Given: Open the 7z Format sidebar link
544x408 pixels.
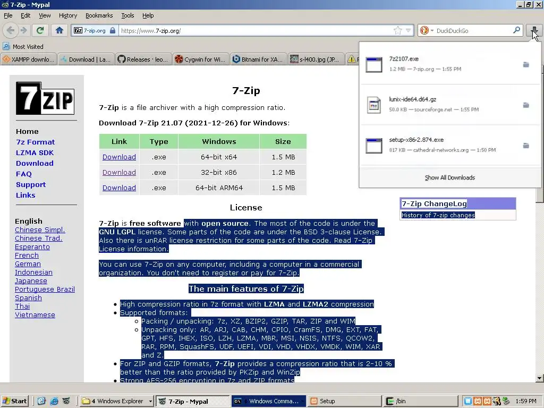Looking at the screenshot, I should pyautogui.click(x=36, y=142).
